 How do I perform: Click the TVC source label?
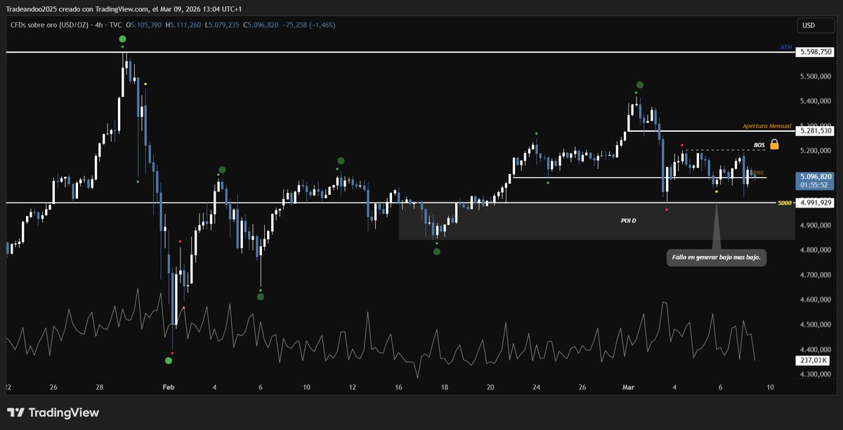point(116,25)
